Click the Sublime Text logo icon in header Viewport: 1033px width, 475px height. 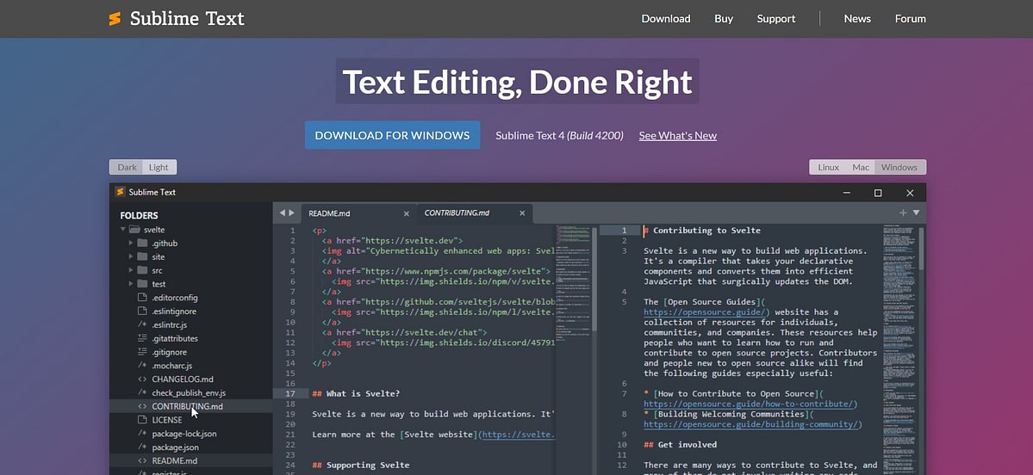[115, 18]
